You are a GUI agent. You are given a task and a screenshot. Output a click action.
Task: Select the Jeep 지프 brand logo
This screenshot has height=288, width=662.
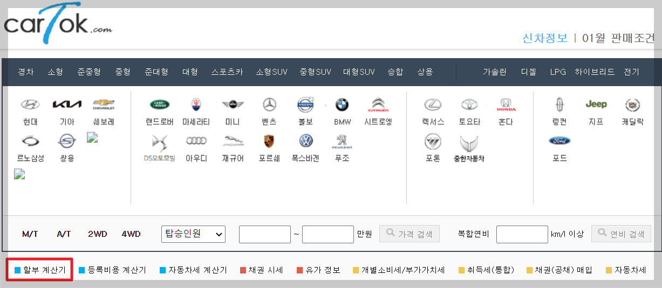[x=596, y=104]
